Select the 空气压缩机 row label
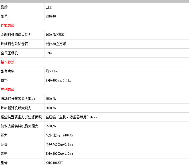The width and height of the screenshot is (189, 165). pos(9,53)
